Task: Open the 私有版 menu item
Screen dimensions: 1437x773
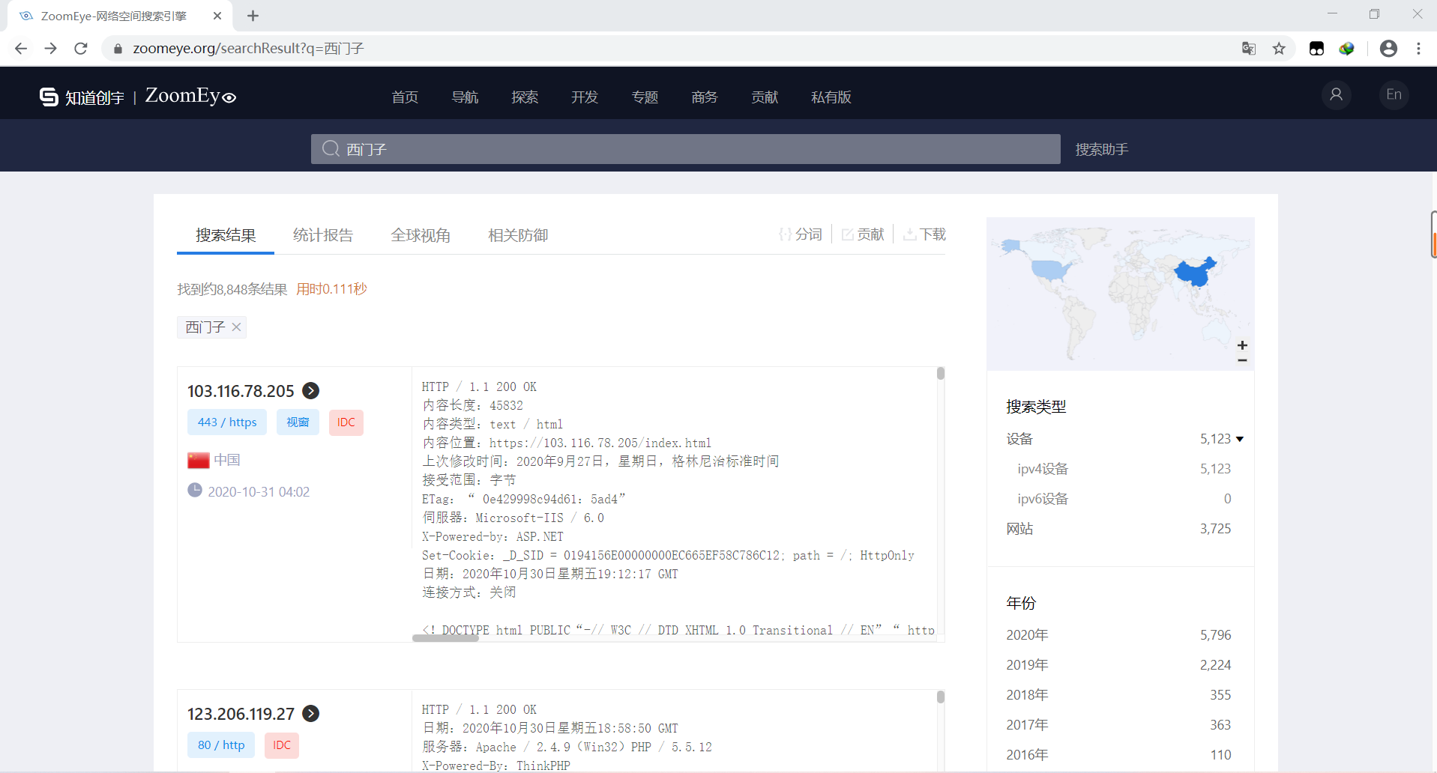Action: point(831,97)
